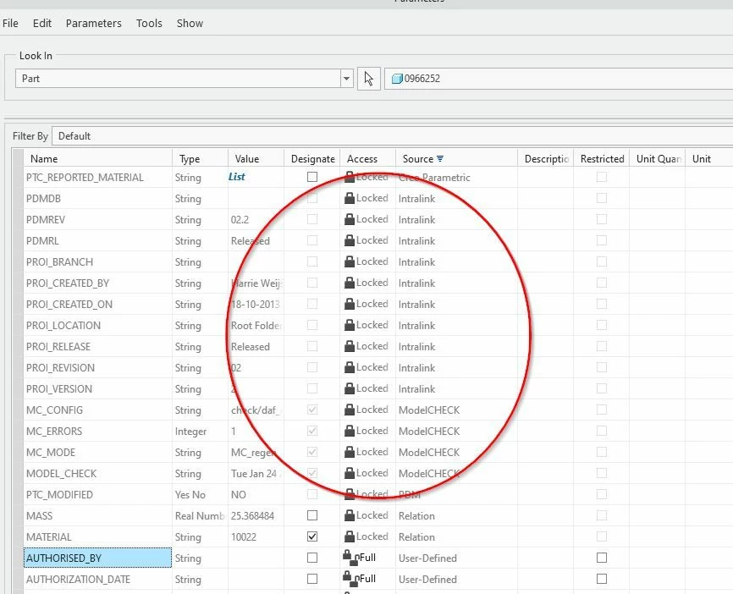Click the Description column header
The height and width of the screenshot is (594, 733).
coord(546,159)
